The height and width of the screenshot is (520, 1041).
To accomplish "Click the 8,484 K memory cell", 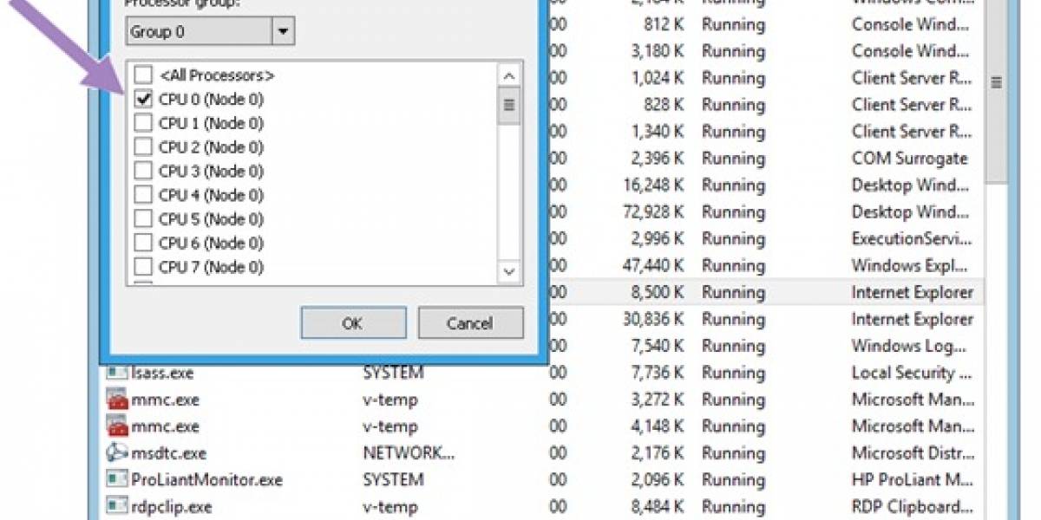I will click(658, 507).
